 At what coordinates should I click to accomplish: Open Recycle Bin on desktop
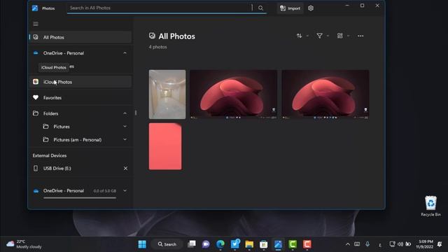pyautogui.click(x=430, y=206)
